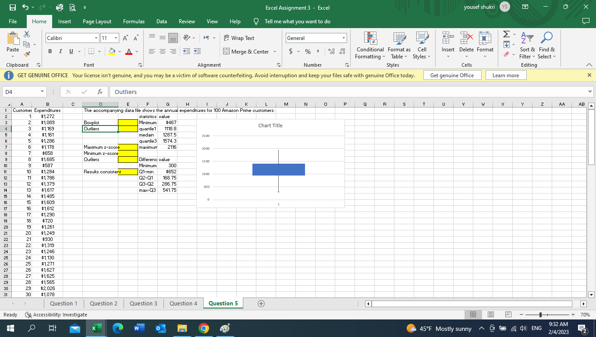The image size is (596, 337).
Task: Open the Font Color swatch dropdown arrow
Action: [137, 52]
